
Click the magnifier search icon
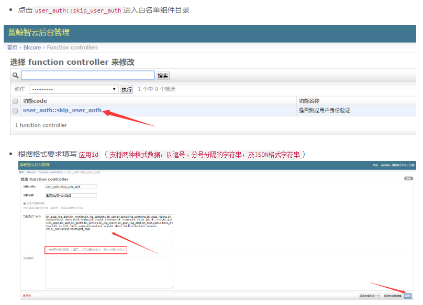(15, 75)
